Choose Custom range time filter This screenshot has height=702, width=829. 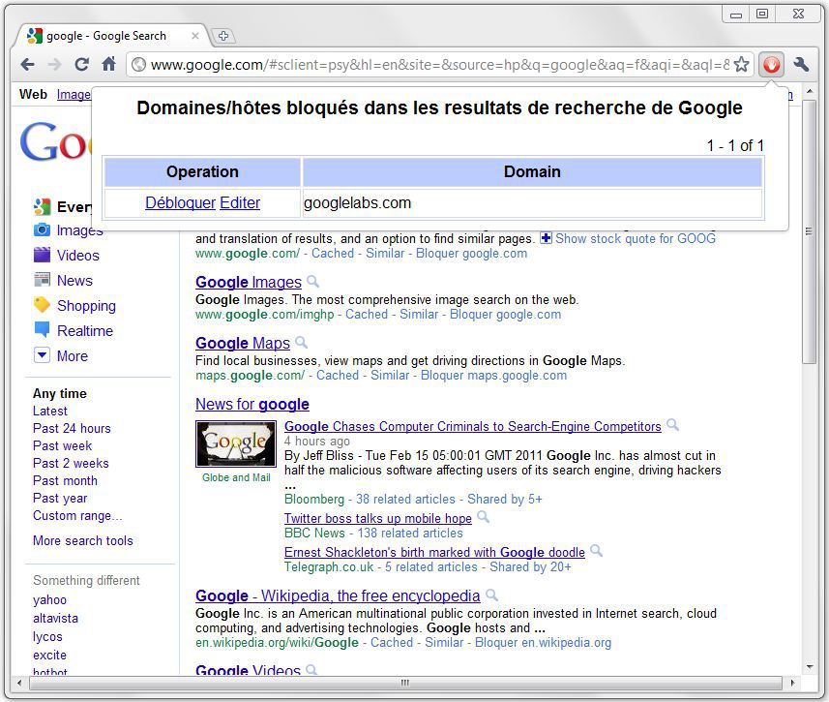(77, 516)
